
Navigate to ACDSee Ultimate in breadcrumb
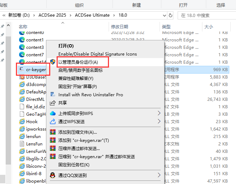[x=92, y=15]
